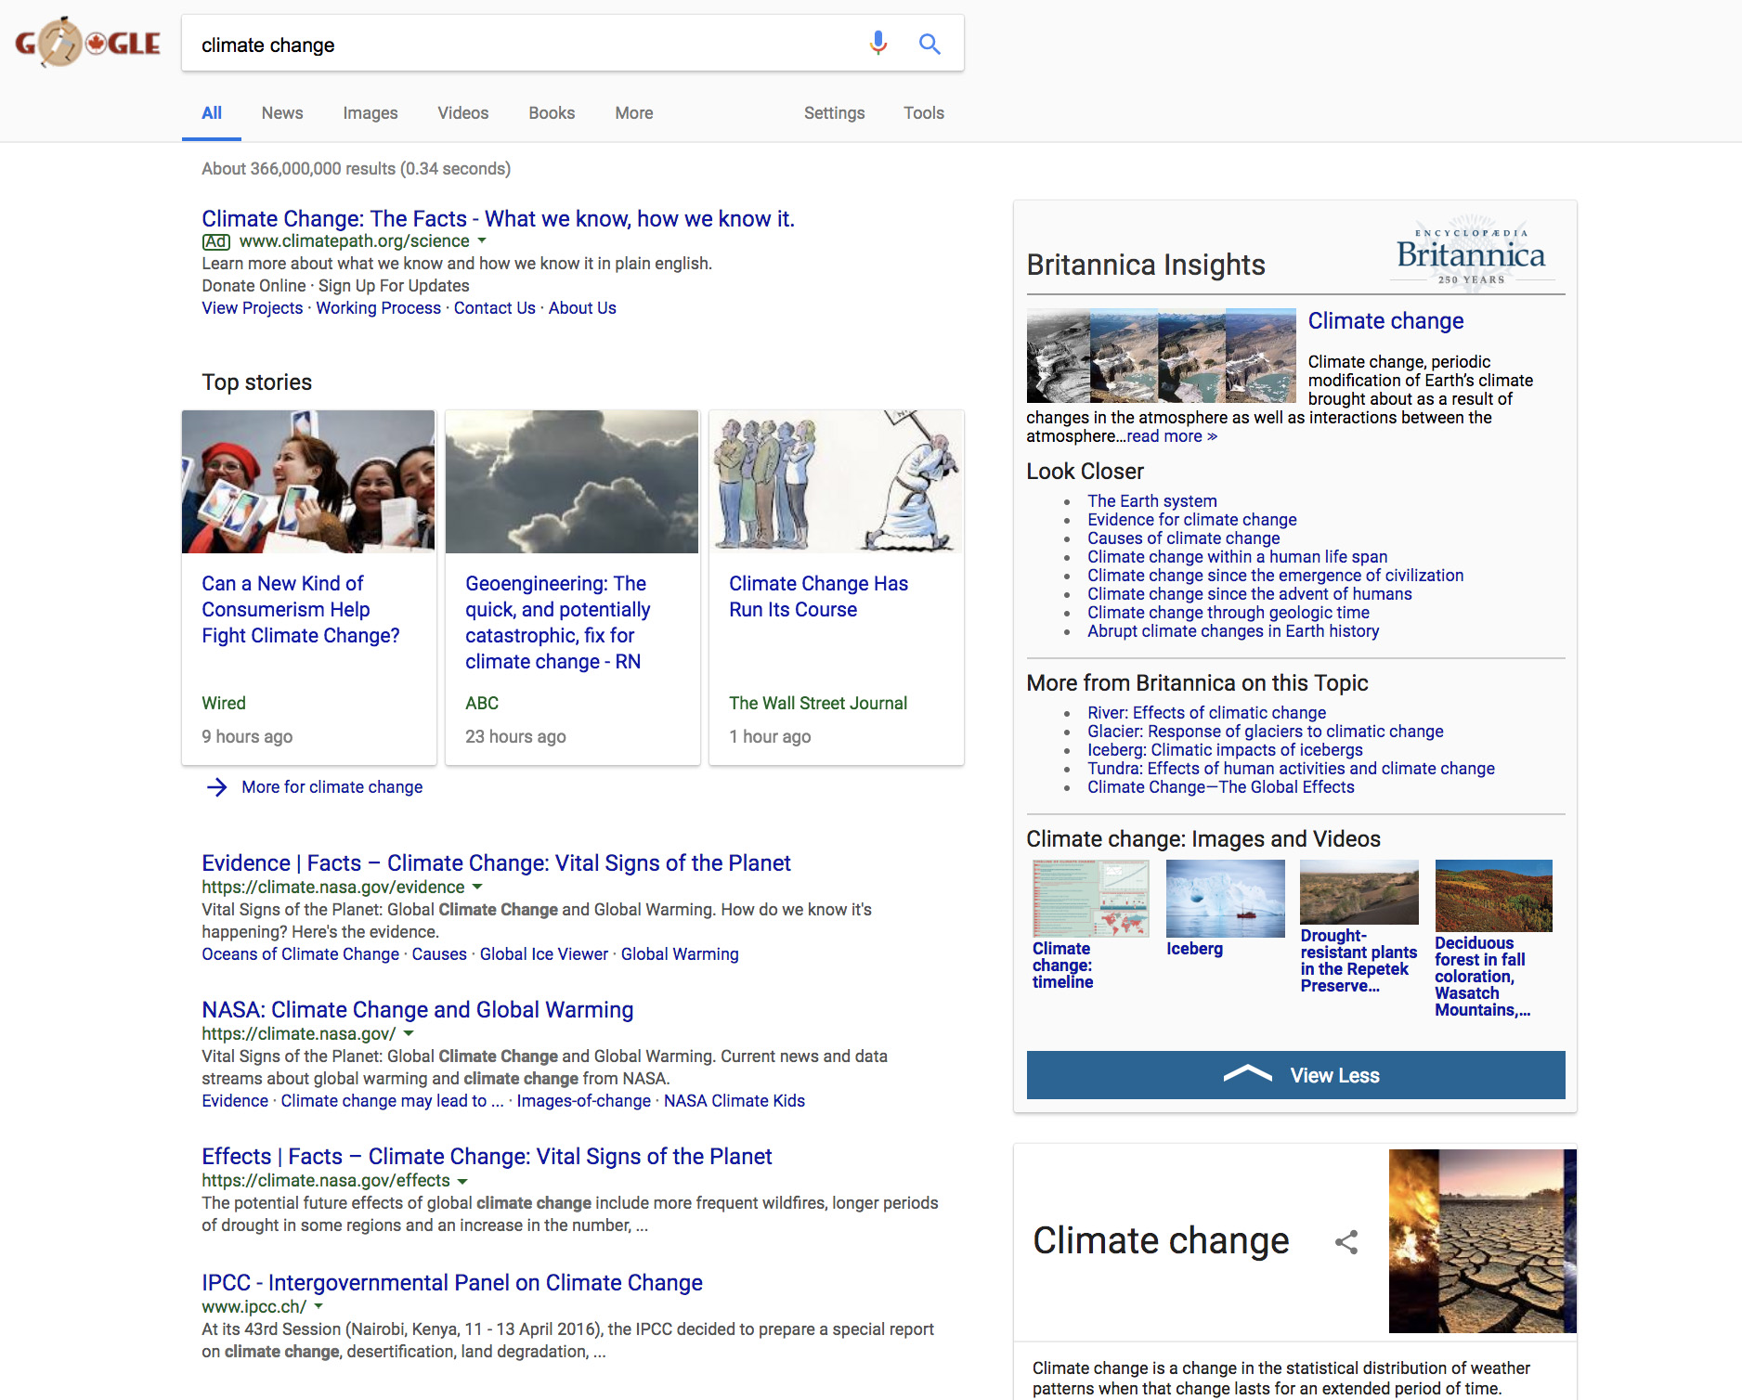Open the Climate Change: The Facts ad link
1742x1400 pixels.
(499, 219)
